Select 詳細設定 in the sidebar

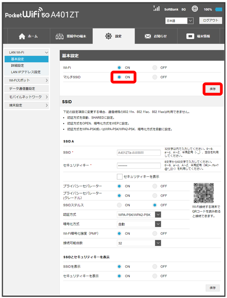[x=17, y=66]
